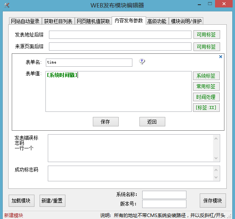The height and width of the screenshot is (219, 235).
Task: Click the 系统名称 text field
Action: click(x=164, y=195)
